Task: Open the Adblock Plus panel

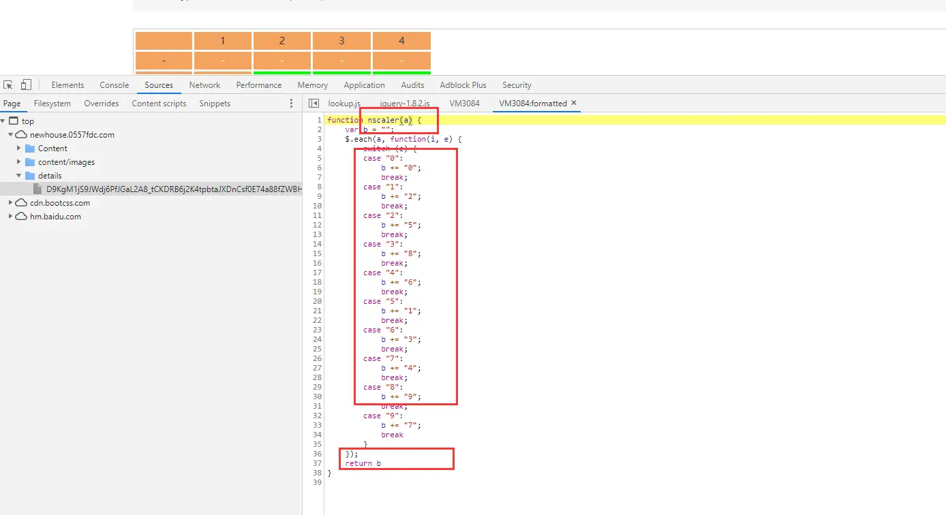Action: (x=463, y=85)
